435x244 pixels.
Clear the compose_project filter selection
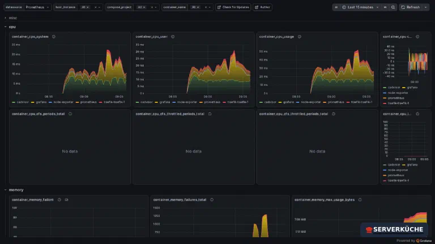coord(152,7)
